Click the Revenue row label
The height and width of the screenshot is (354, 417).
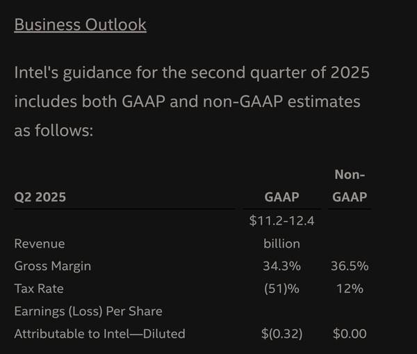[x=40, y=244]
